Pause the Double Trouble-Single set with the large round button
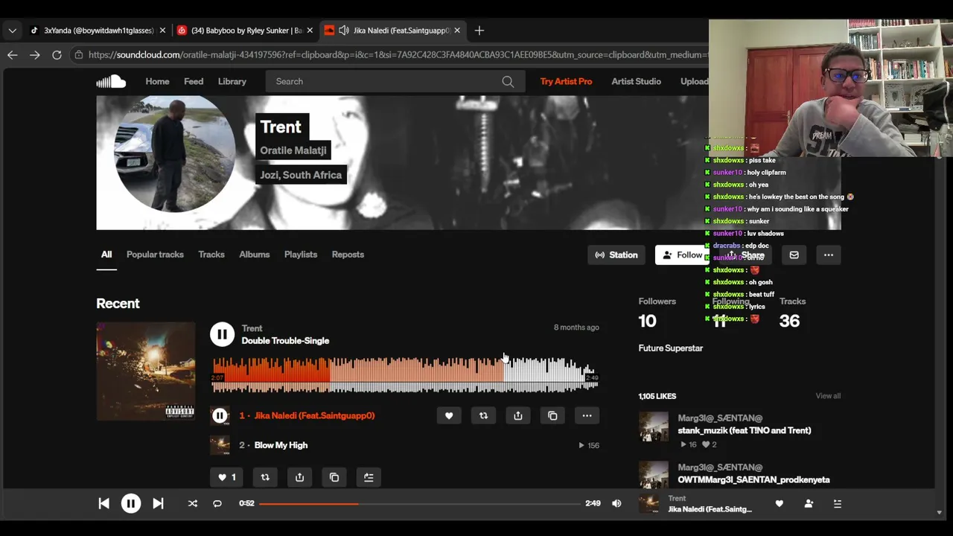Screen dimensions: 953x536 (222, 334)
